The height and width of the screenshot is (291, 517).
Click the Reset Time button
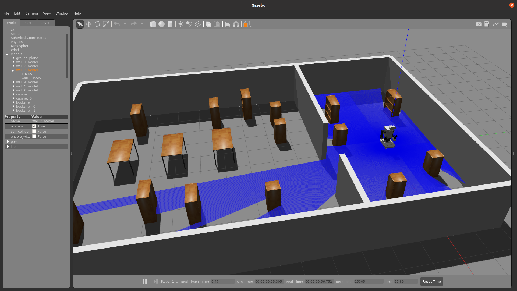pyautogui.click(x=431, y=281)
